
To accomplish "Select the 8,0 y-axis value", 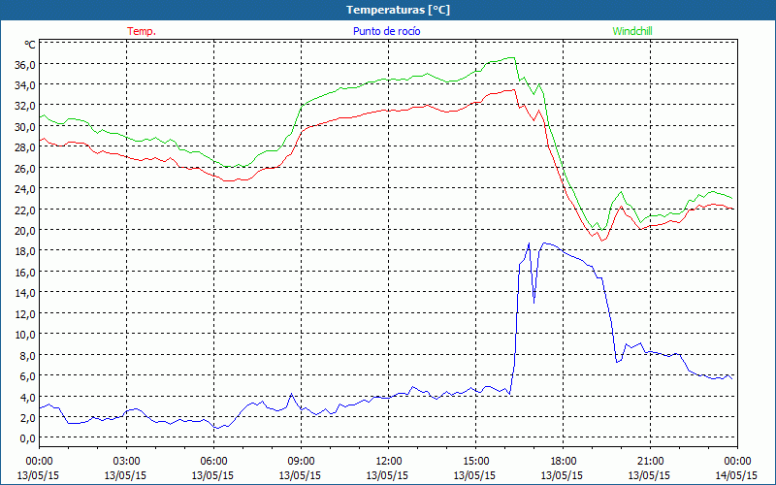I will (27, 355).
